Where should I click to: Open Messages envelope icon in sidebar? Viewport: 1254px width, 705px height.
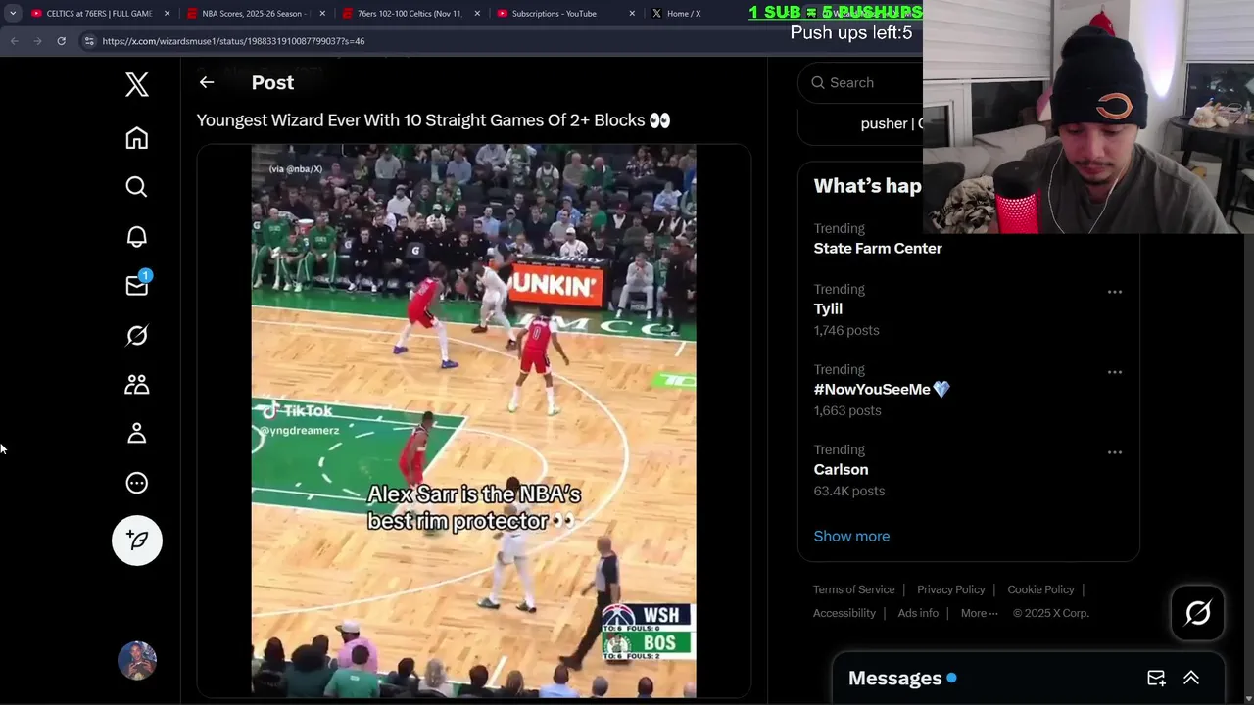coord(137,285)
